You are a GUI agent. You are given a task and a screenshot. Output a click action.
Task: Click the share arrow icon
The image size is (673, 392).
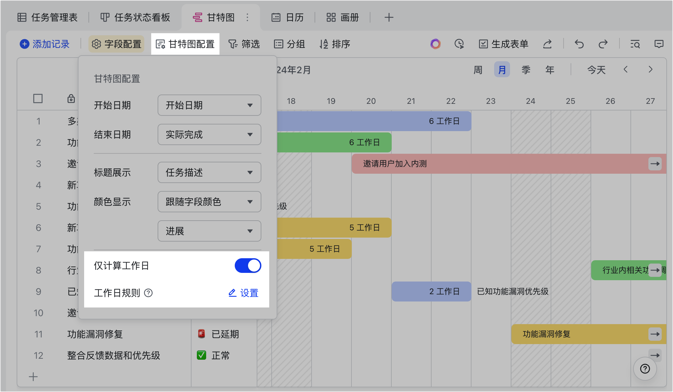[x=547, y=44]
